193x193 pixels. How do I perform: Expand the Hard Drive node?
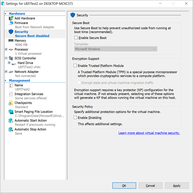coord(9,63)
